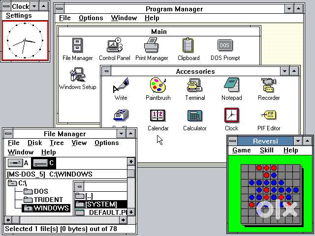Open File Manager View menu
The width and height of the screenshot is (315, 236).
coord(79,143)
